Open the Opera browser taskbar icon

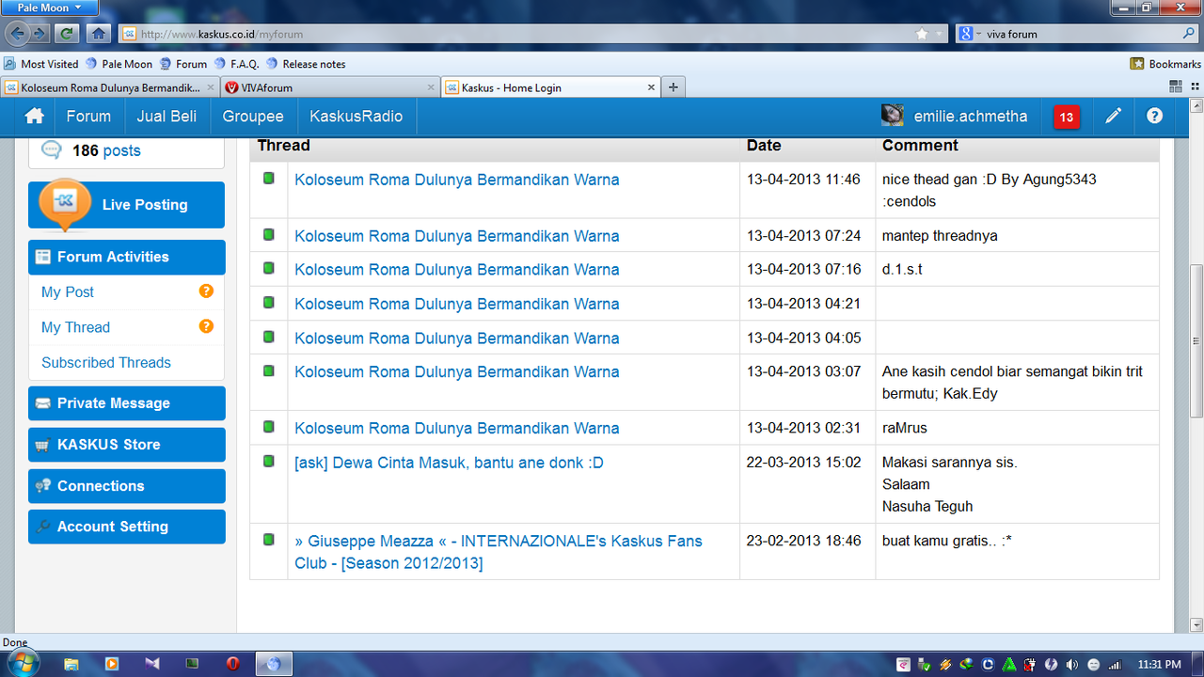232,664
